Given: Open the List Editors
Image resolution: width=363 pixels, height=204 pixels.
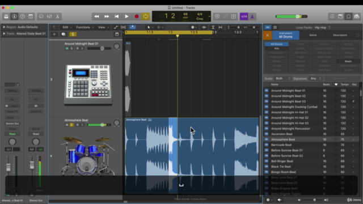Looking at the screenshot, I should pos(332,16).
